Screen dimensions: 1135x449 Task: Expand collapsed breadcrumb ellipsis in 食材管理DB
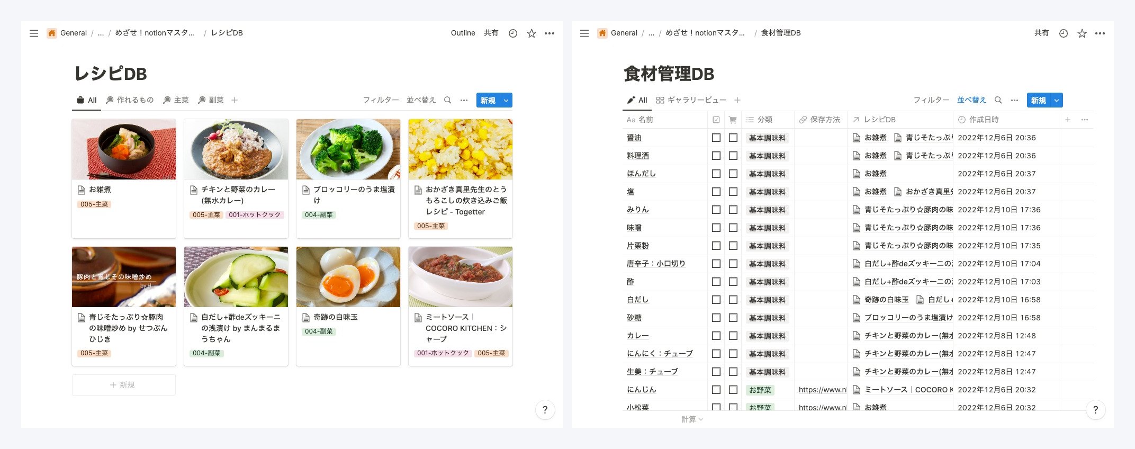pyautogui.click(x=651, y=33)
